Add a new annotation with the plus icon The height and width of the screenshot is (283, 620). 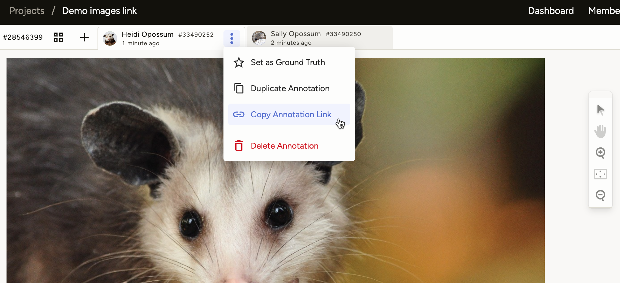[84, 37]
